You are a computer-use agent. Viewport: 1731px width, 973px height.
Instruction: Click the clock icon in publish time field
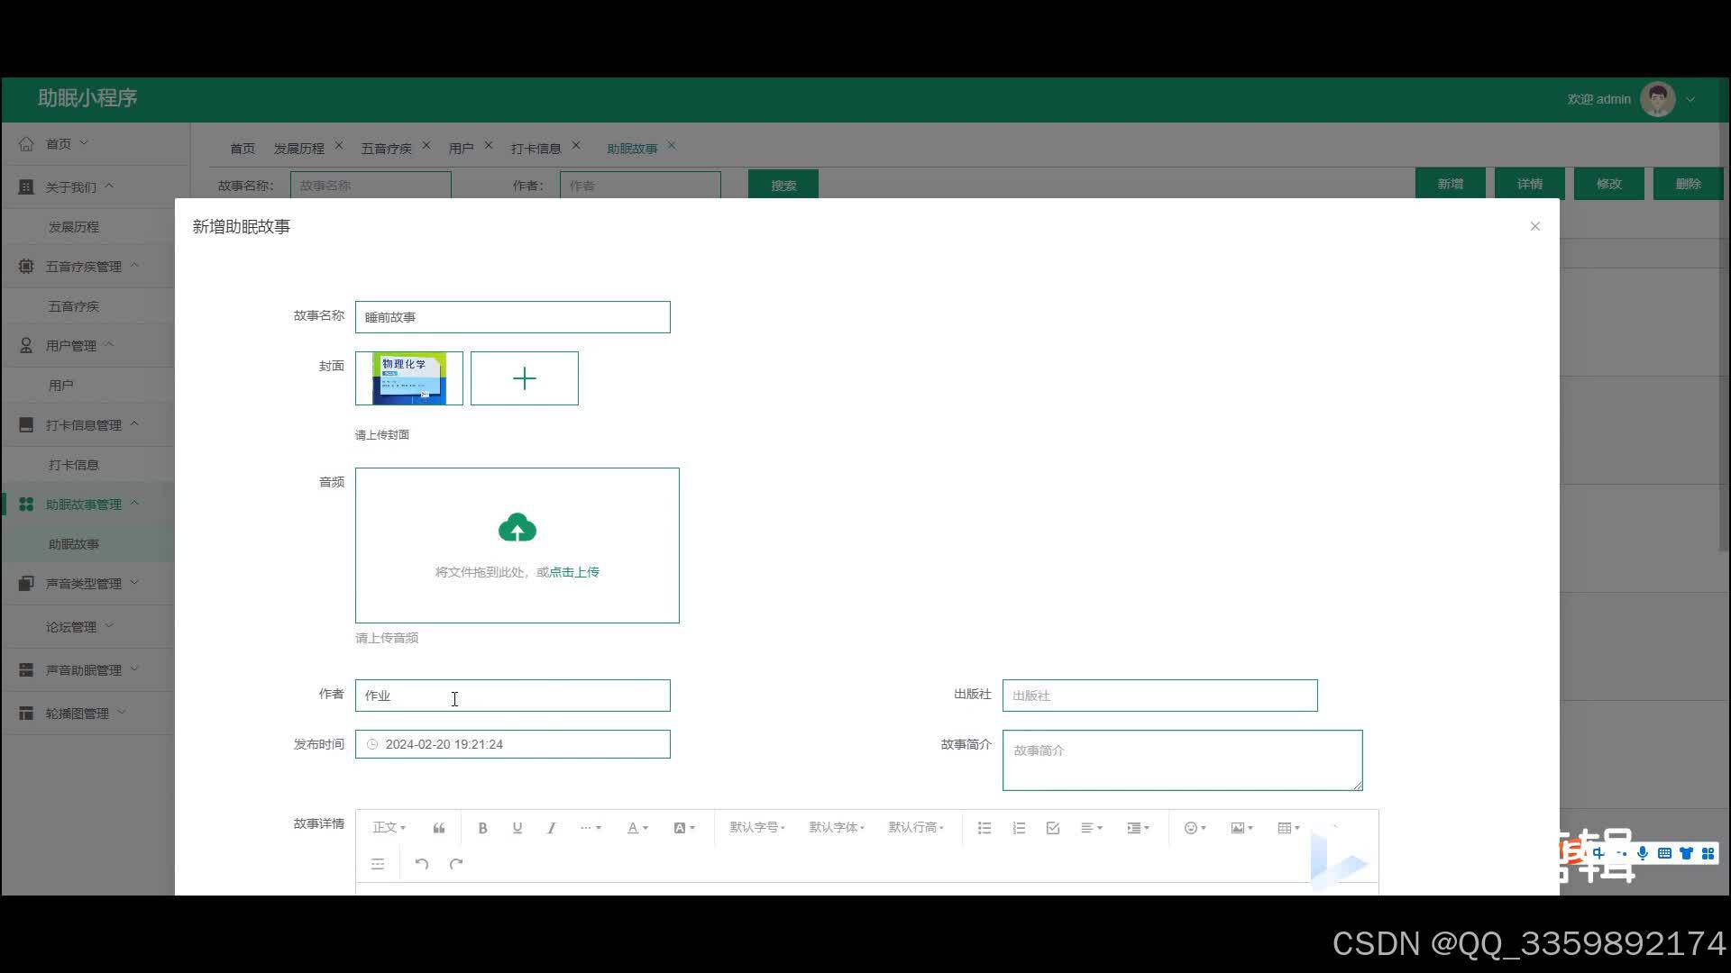[x=372, y=744]
